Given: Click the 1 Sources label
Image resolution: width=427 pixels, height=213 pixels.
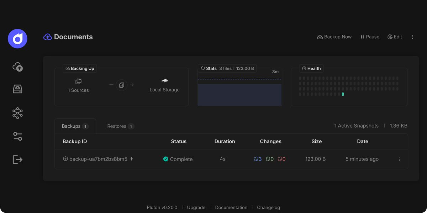Looking at the screenshot, I should coord(78,90).
